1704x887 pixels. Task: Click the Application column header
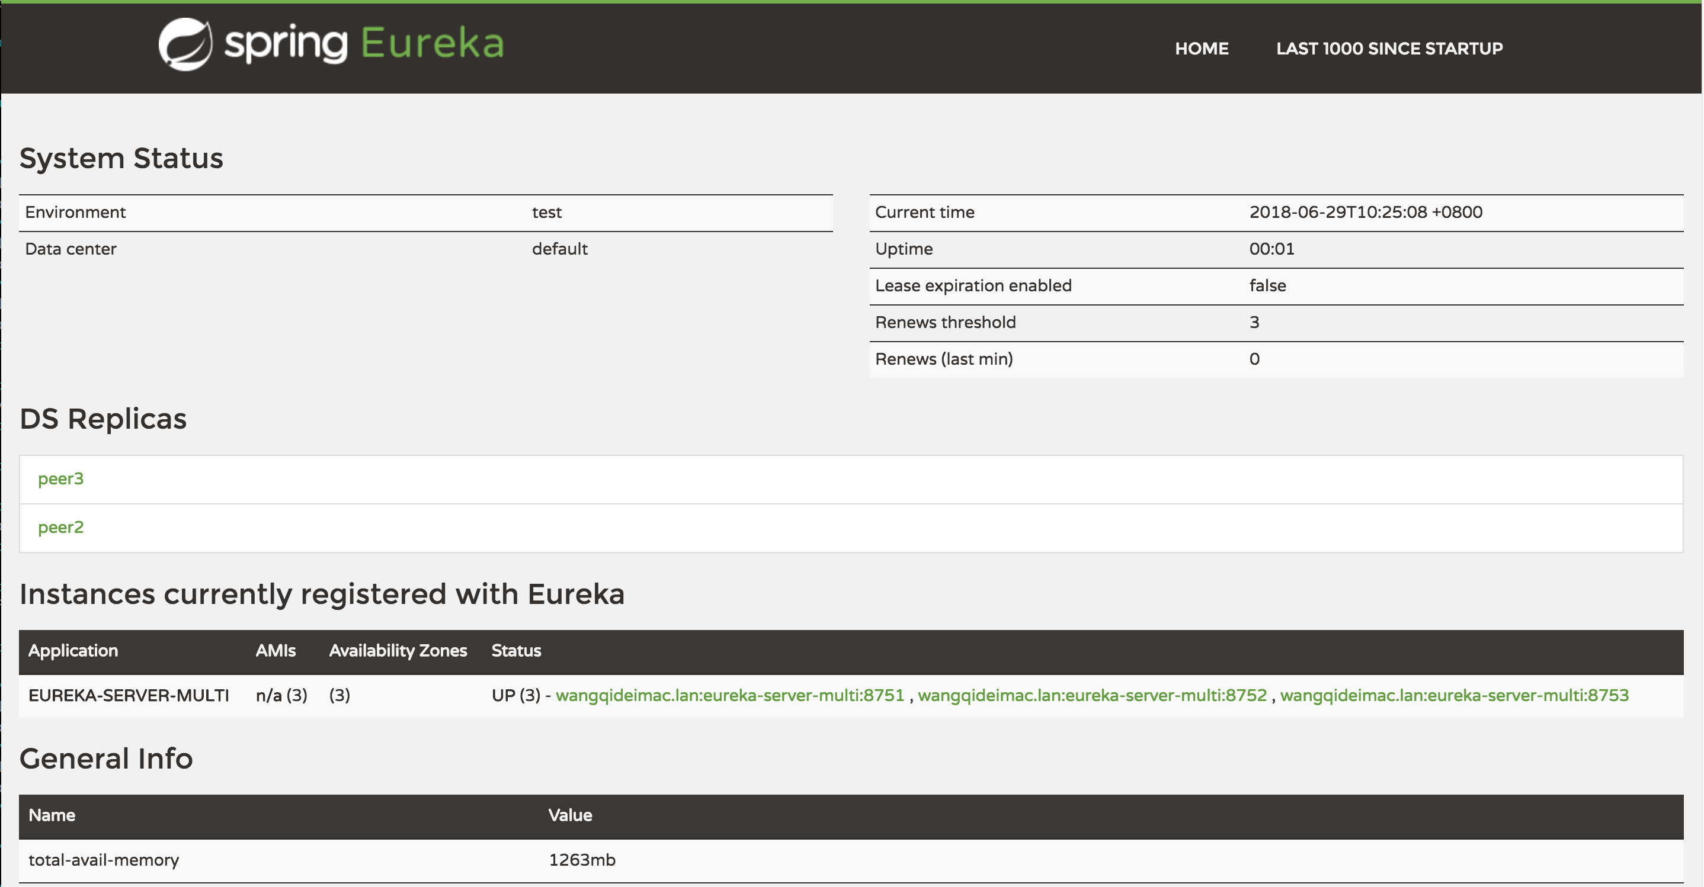[x=73, y=651]
